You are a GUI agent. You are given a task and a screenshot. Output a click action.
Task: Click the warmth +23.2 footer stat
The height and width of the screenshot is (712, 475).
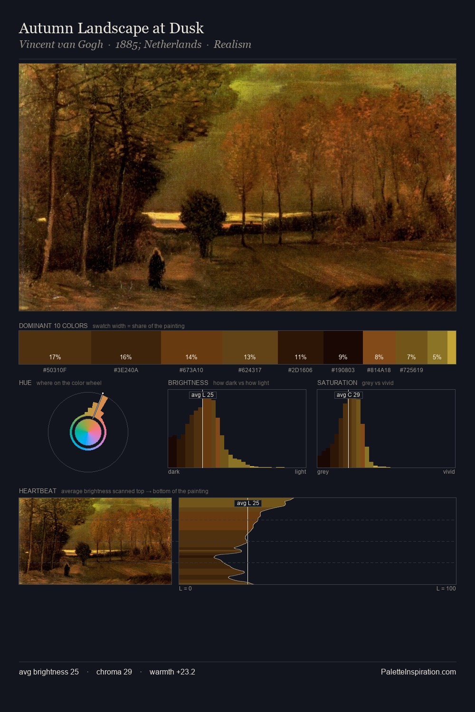(172, 672)
